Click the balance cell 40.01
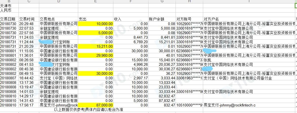This screenshot has width=297, height=113. (x=162, y=55)
